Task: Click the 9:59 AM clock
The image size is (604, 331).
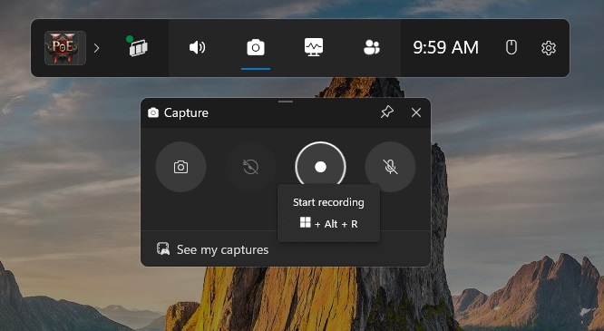Action: coord(445,48)
